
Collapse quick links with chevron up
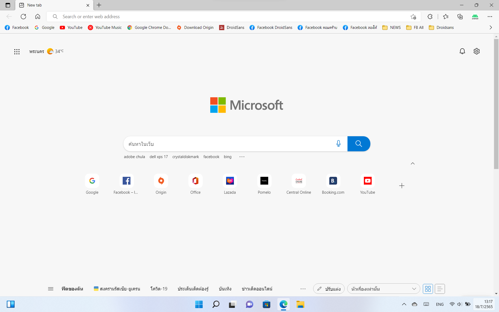click(412, 164)
